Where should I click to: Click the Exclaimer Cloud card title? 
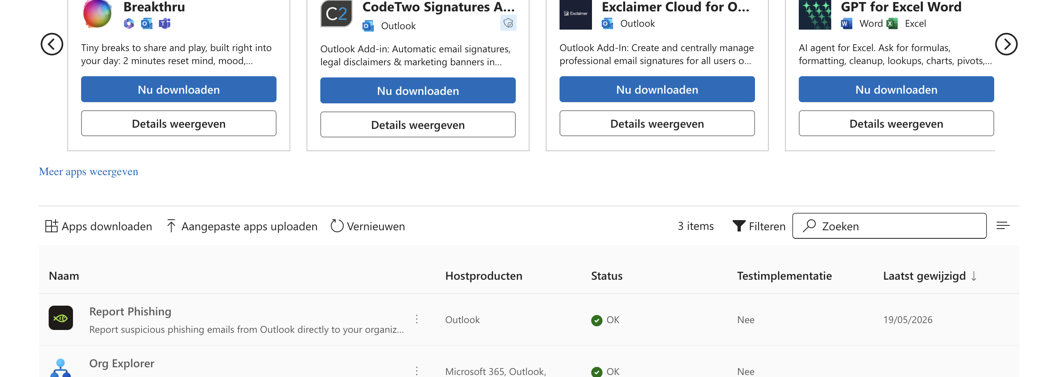[x=676, y=7]
